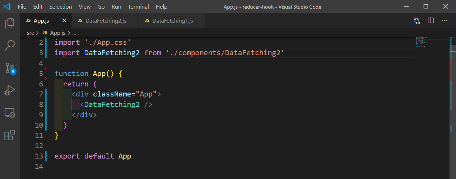Click the 'default' keyword on line 13
The height and width of the screenshot is (179, 456).
pos(99,156)
